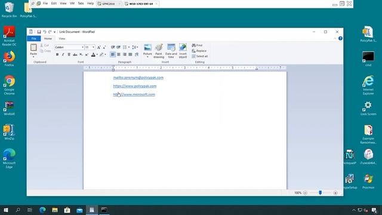Customize Quick Access Toolbar dropdown

(x=54, y=32)
